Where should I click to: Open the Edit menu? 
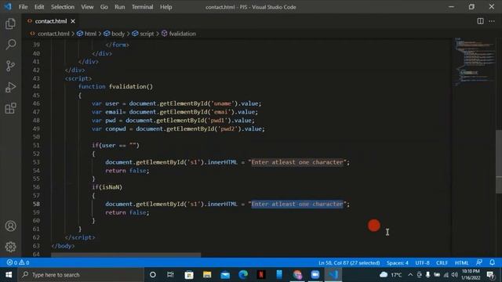(x=39, y=7)
